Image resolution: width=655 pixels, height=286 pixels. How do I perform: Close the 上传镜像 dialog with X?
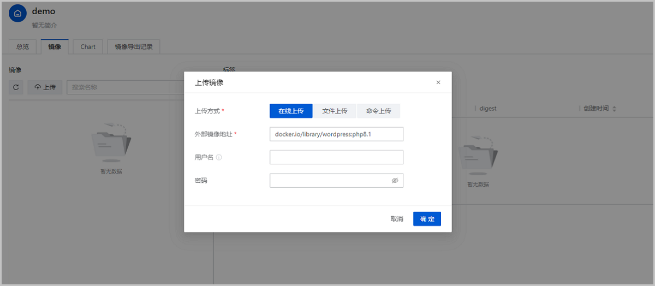point(438,82)
